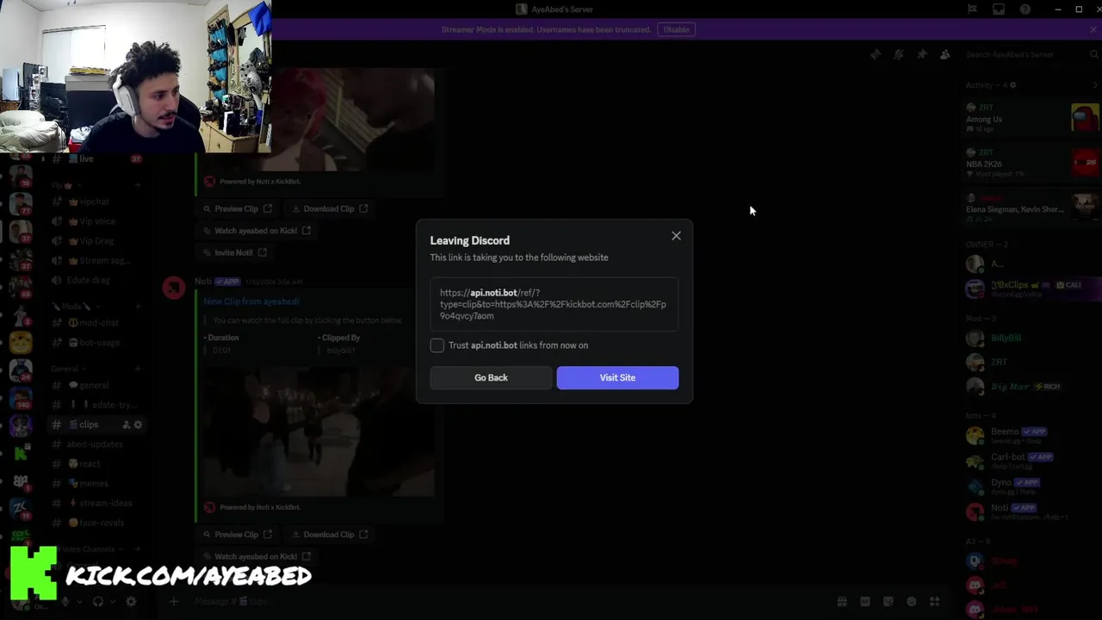The height and width of the screenshot is (620, 1102).
Task: Collapse the Voice Channels category
Action: click(90, 549)
